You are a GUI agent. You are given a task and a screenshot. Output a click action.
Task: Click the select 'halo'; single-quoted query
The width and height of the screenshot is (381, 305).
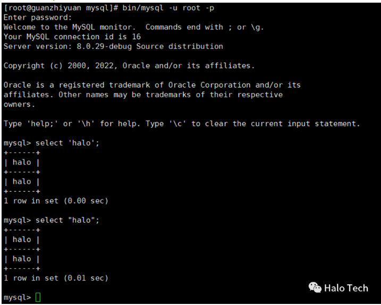[x=67, y=143]
